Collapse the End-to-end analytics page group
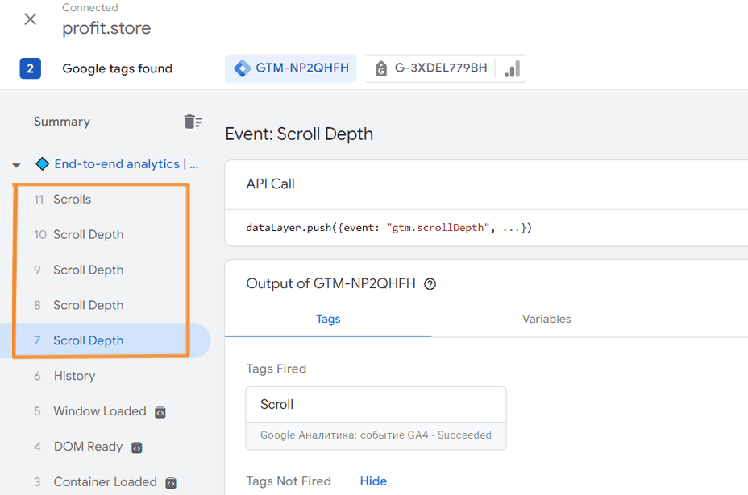 coord(16,165)
